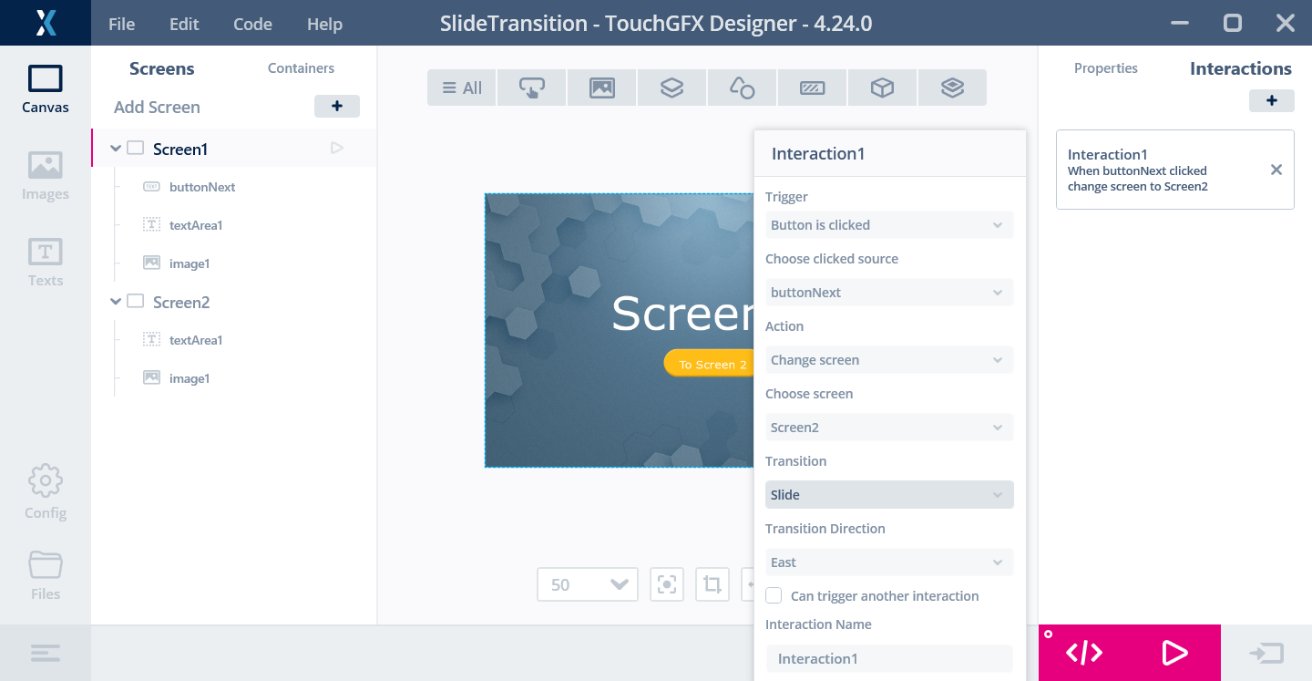This screenshot has height=681, width=1312.
Task: Select the 3D cube widget category
Action: [x=882, y=88]
